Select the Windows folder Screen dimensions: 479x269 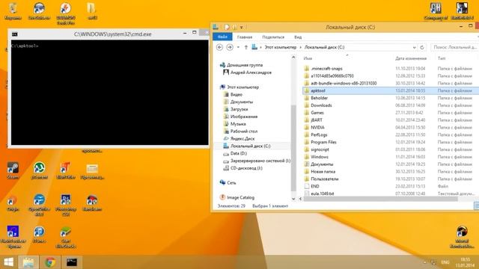pyautogui.click(x=390, y=157)
